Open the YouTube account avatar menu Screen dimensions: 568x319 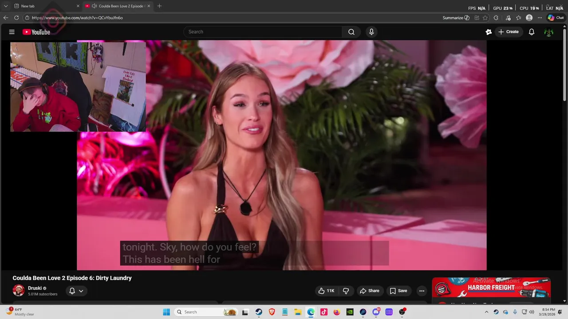click(x=549, y=32)
